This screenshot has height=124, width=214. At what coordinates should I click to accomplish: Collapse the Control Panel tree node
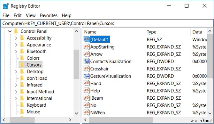tap(10, 31)
